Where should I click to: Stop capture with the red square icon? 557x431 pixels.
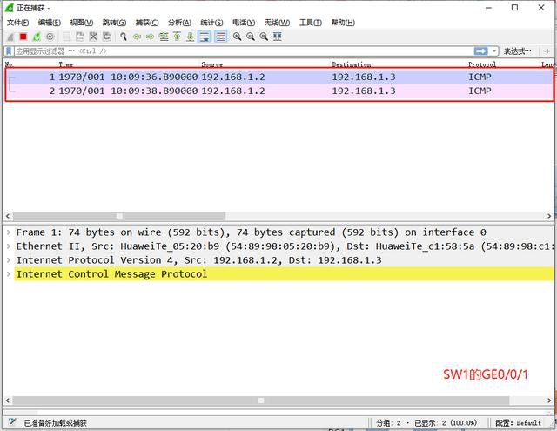pos(23,37)
